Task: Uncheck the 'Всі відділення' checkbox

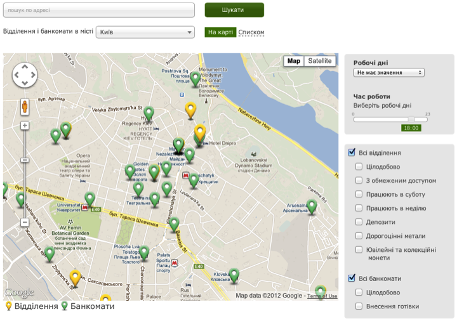Action: (352, 153)
